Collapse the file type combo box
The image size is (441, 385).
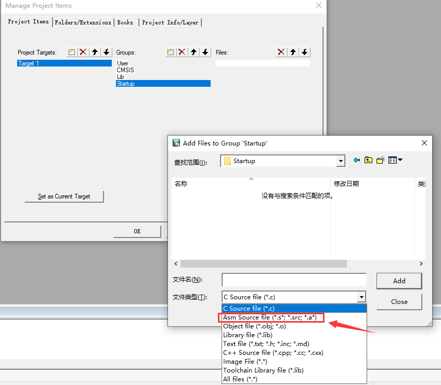pos(361,297)
